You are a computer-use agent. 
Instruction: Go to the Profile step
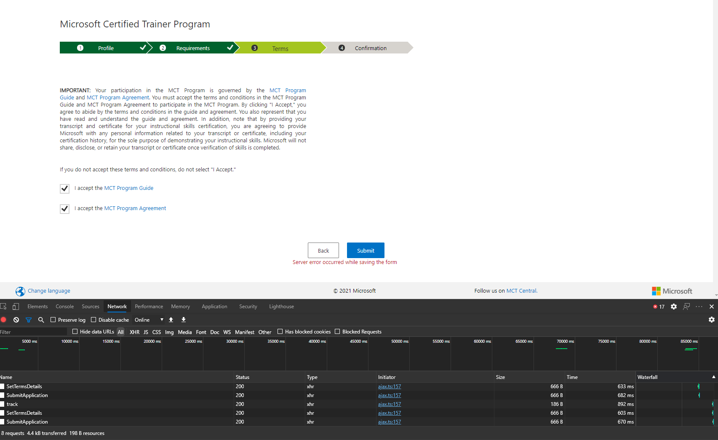(x=106, y=48)
